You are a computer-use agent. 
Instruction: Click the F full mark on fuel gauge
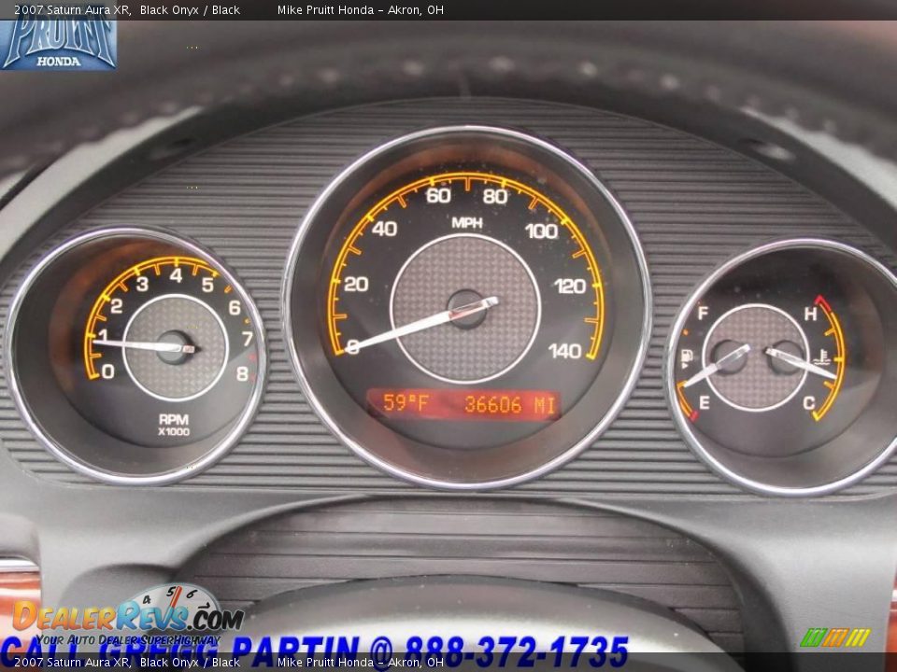pyautogui.click(x=703, y=314)
